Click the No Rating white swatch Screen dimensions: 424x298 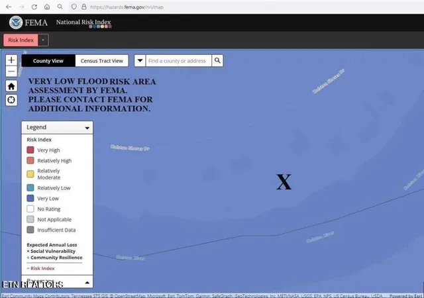[x=30, y=209]
